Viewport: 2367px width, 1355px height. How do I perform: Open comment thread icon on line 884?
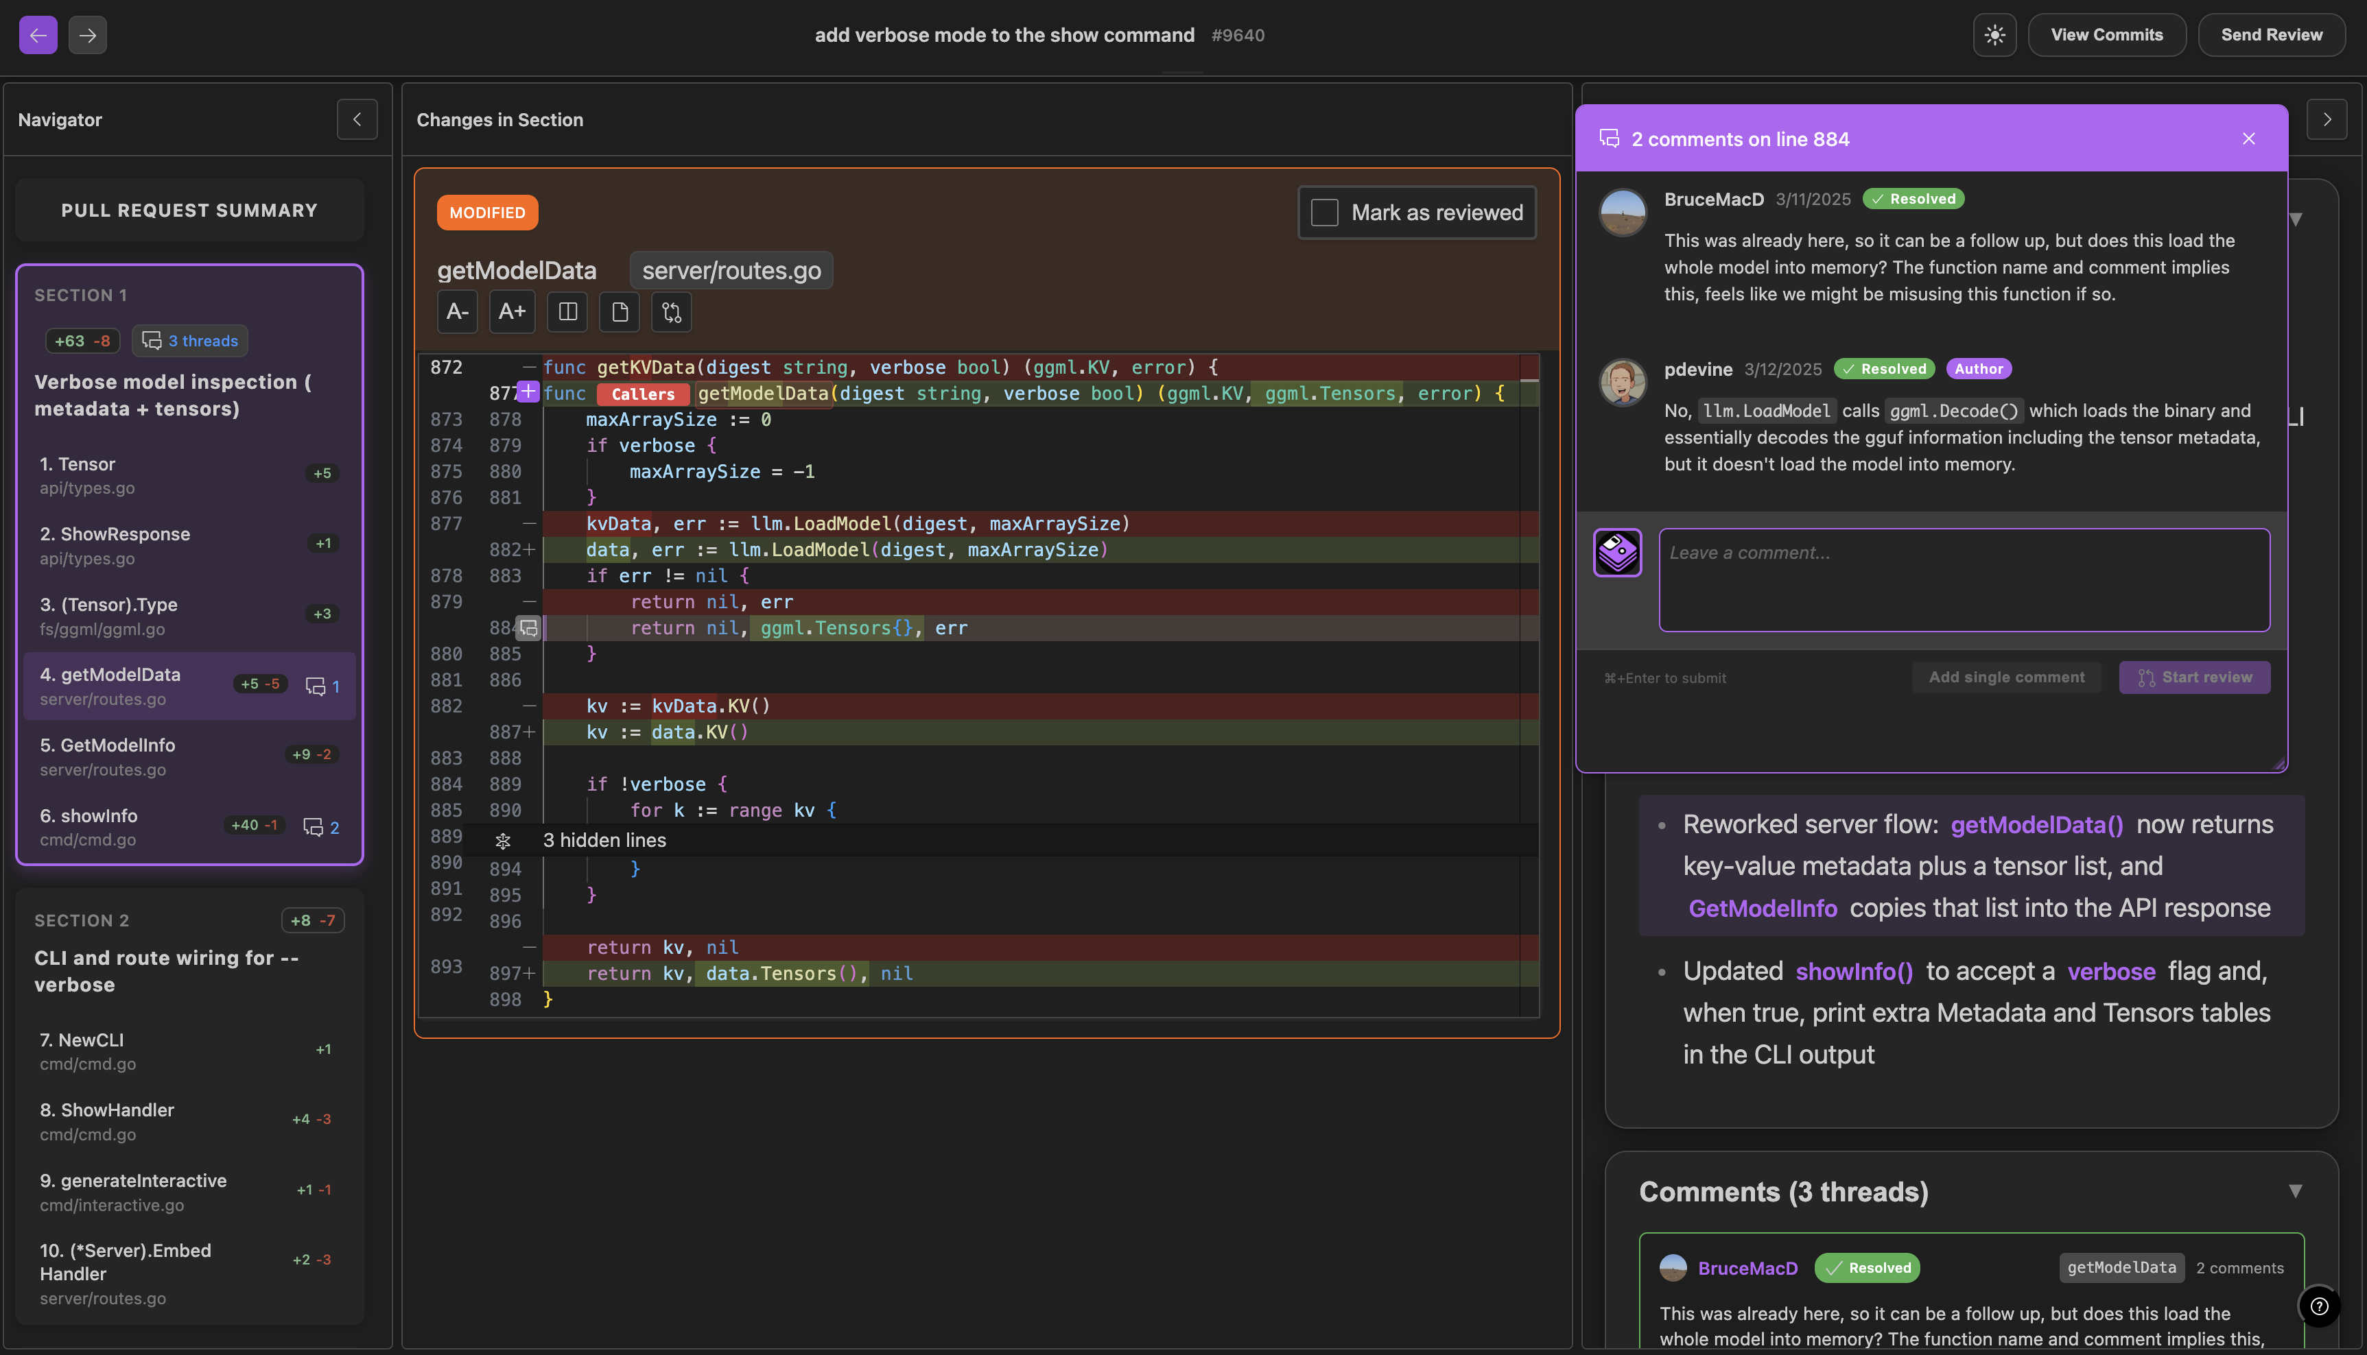click(528, 628)
